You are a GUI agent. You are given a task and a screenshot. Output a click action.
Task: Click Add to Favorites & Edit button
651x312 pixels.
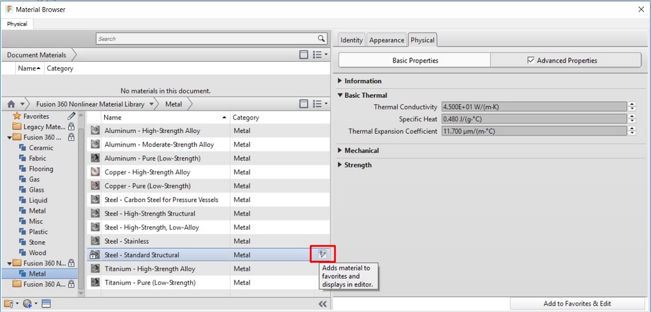577,304
